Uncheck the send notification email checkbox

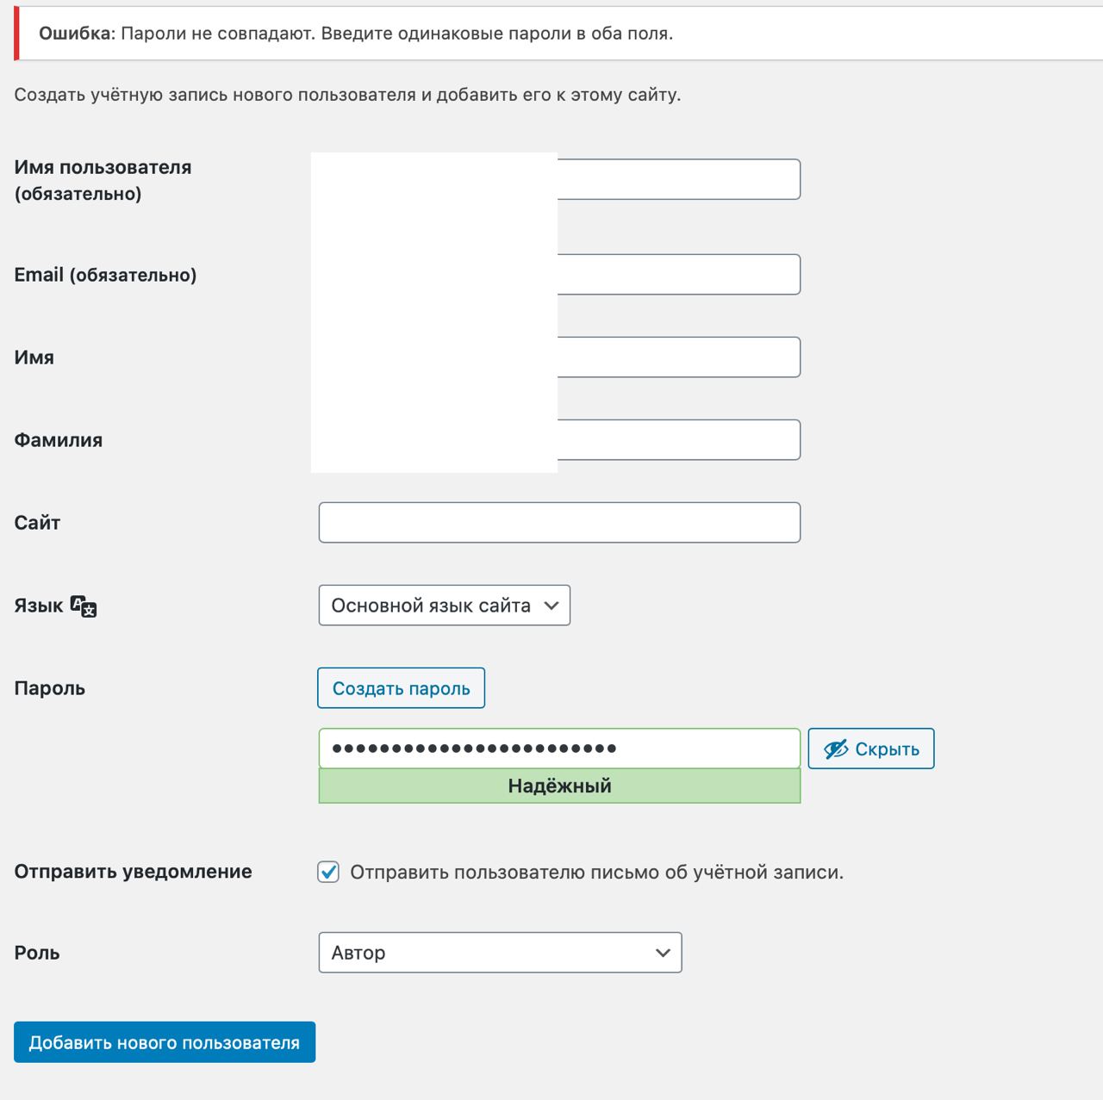pos(328,872)
